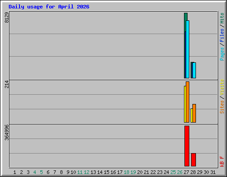The image size is (227, 177).
Task: Click day label '9' on x-axis
Action: coord(68,172)
